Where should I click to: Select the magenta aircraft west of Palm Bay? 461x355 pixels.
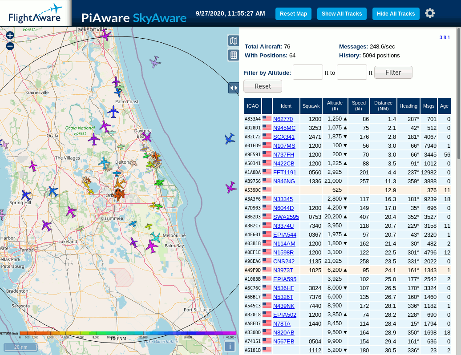click(152, 246)
